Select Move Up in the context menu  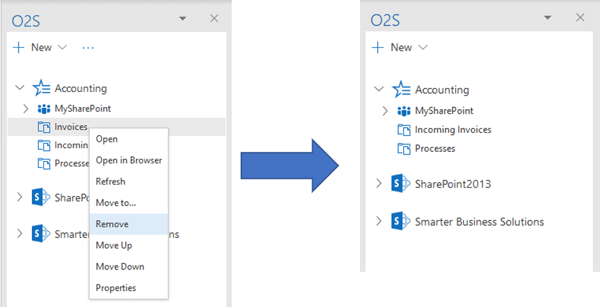(x=128, y=245)
